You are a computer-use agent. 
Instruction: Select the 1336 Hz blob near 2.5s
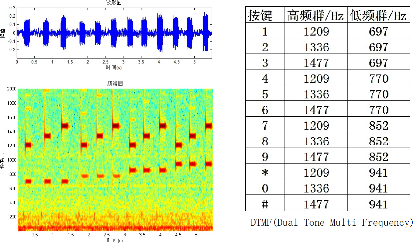pos(101,135)
